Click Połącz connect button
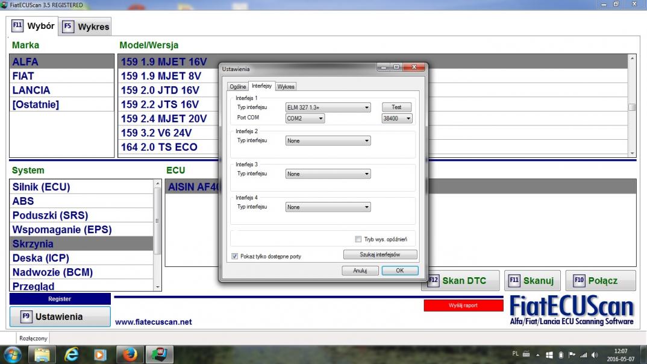 pos(601,281)
